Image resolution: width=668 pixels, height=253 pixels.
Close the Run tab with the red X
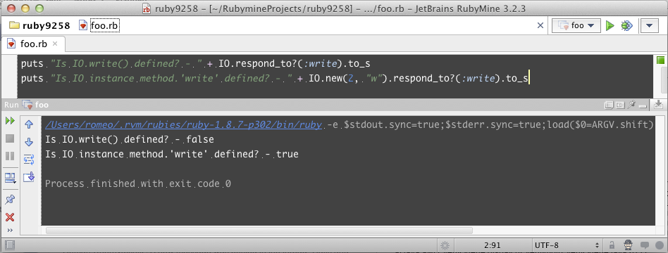coord(10,217)
